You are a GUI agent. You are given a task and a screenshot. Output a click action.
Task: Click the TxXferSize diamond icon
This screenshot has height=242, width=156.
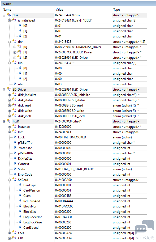coord(15,147)
